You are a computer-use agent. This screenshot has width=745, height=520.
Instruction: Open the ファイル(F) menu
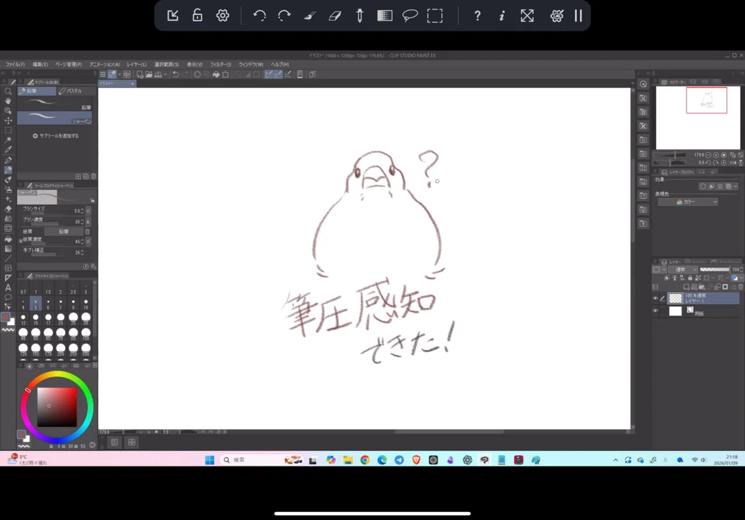pyautogui.click(x=15, y=64)
